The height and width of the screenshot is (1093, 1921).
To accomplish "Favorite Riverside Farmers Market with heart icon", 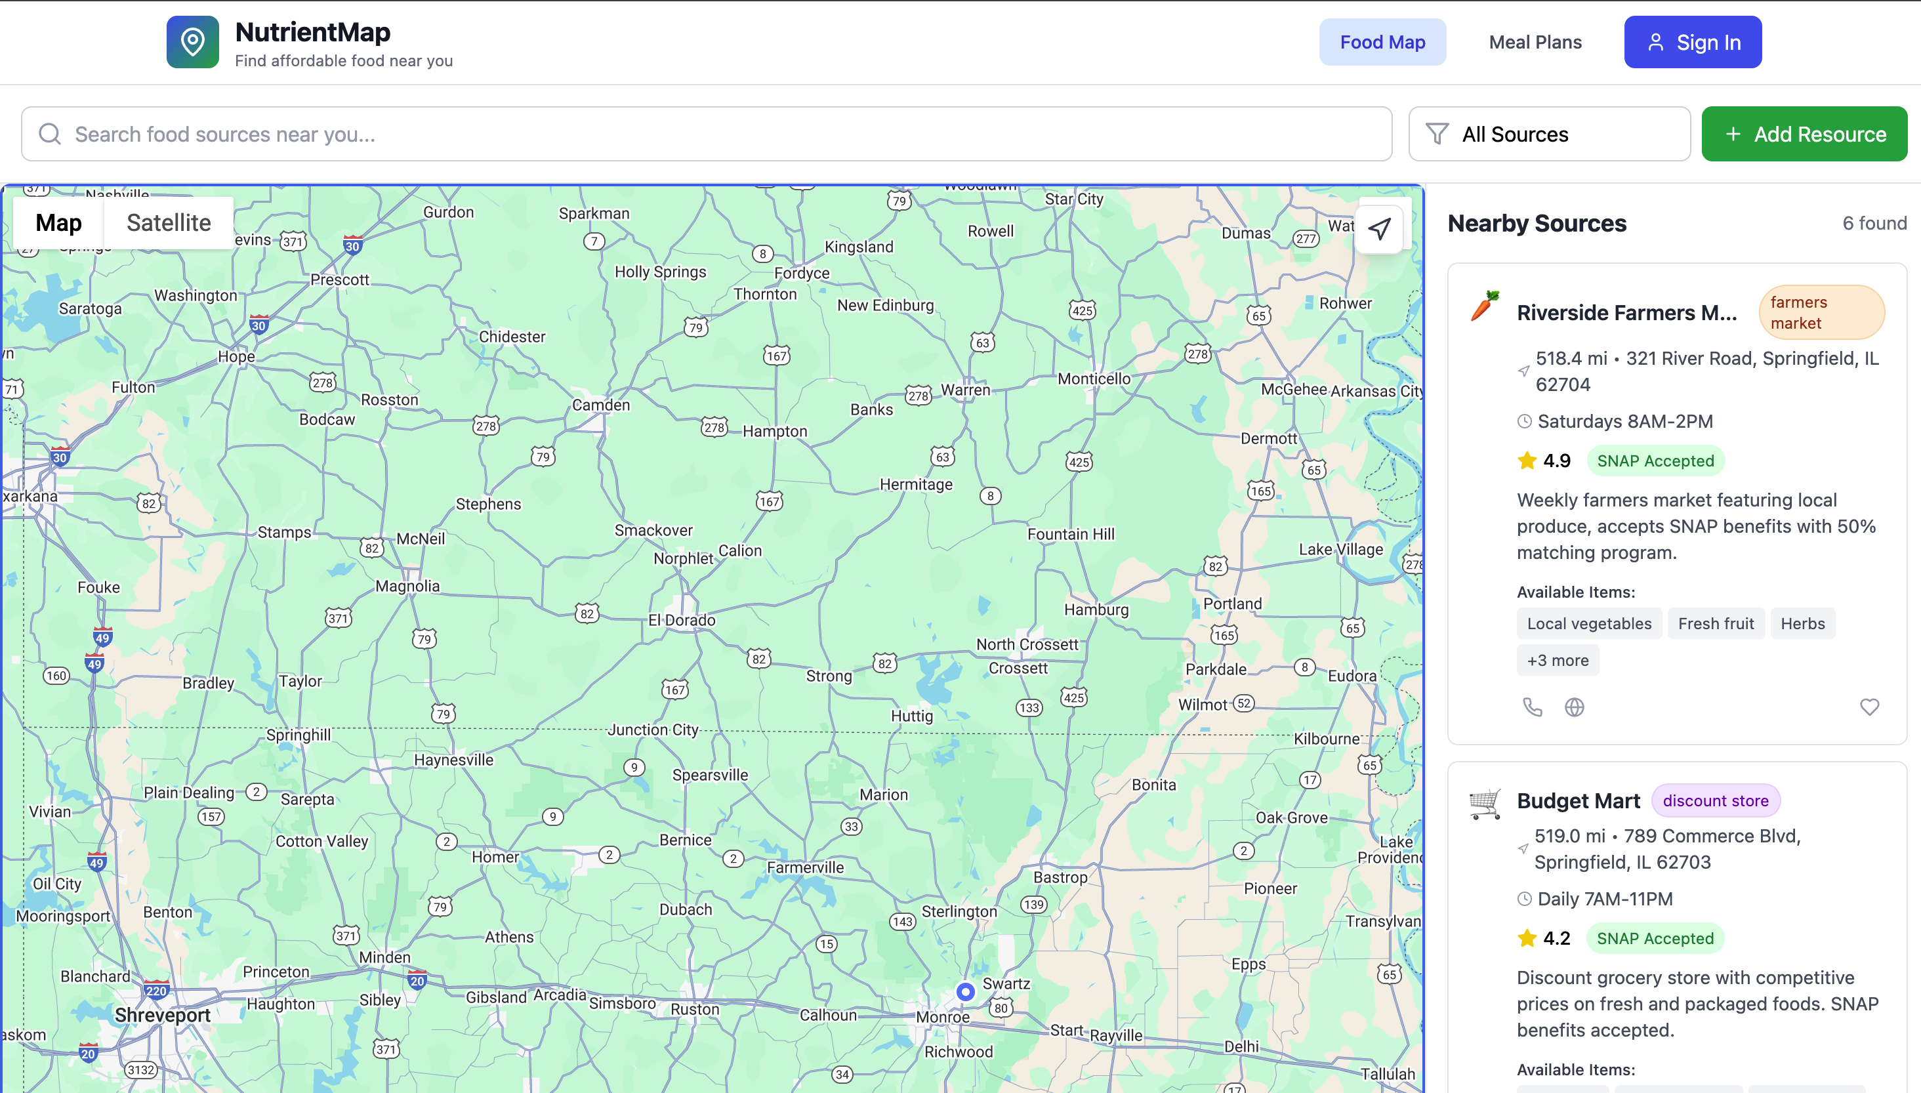I will (1869, 707).
